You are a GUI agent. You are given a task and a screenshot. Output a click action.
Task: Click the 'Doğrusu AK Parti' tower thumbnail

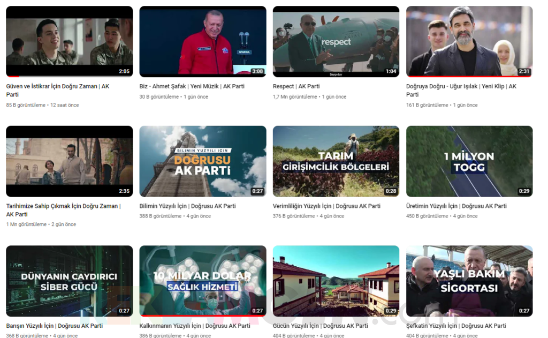202,161
